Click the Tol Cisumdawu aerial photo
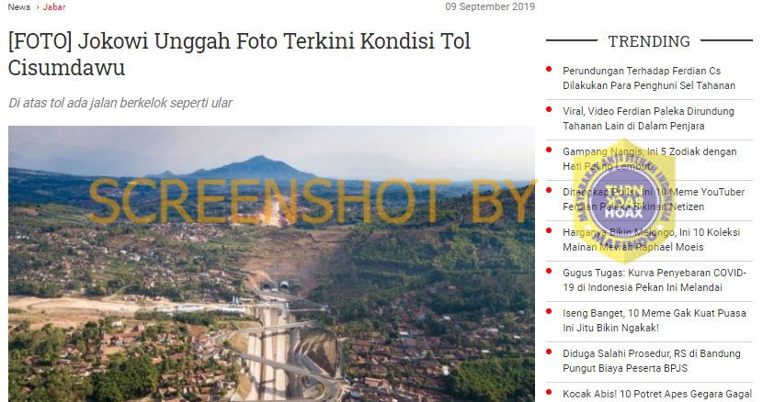Screen dimensions: 763x402 [271, 264]
